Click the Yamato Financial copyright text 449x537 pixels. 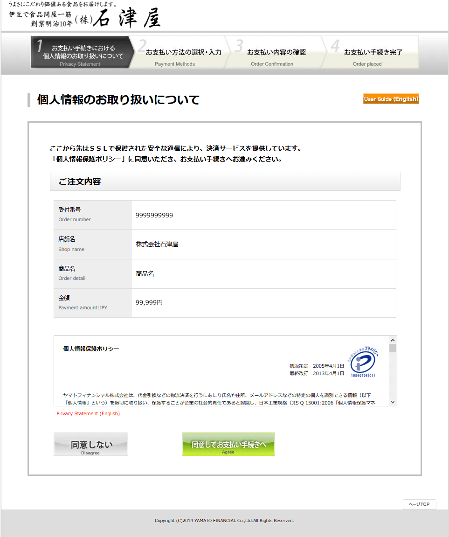tap(224, 521)
